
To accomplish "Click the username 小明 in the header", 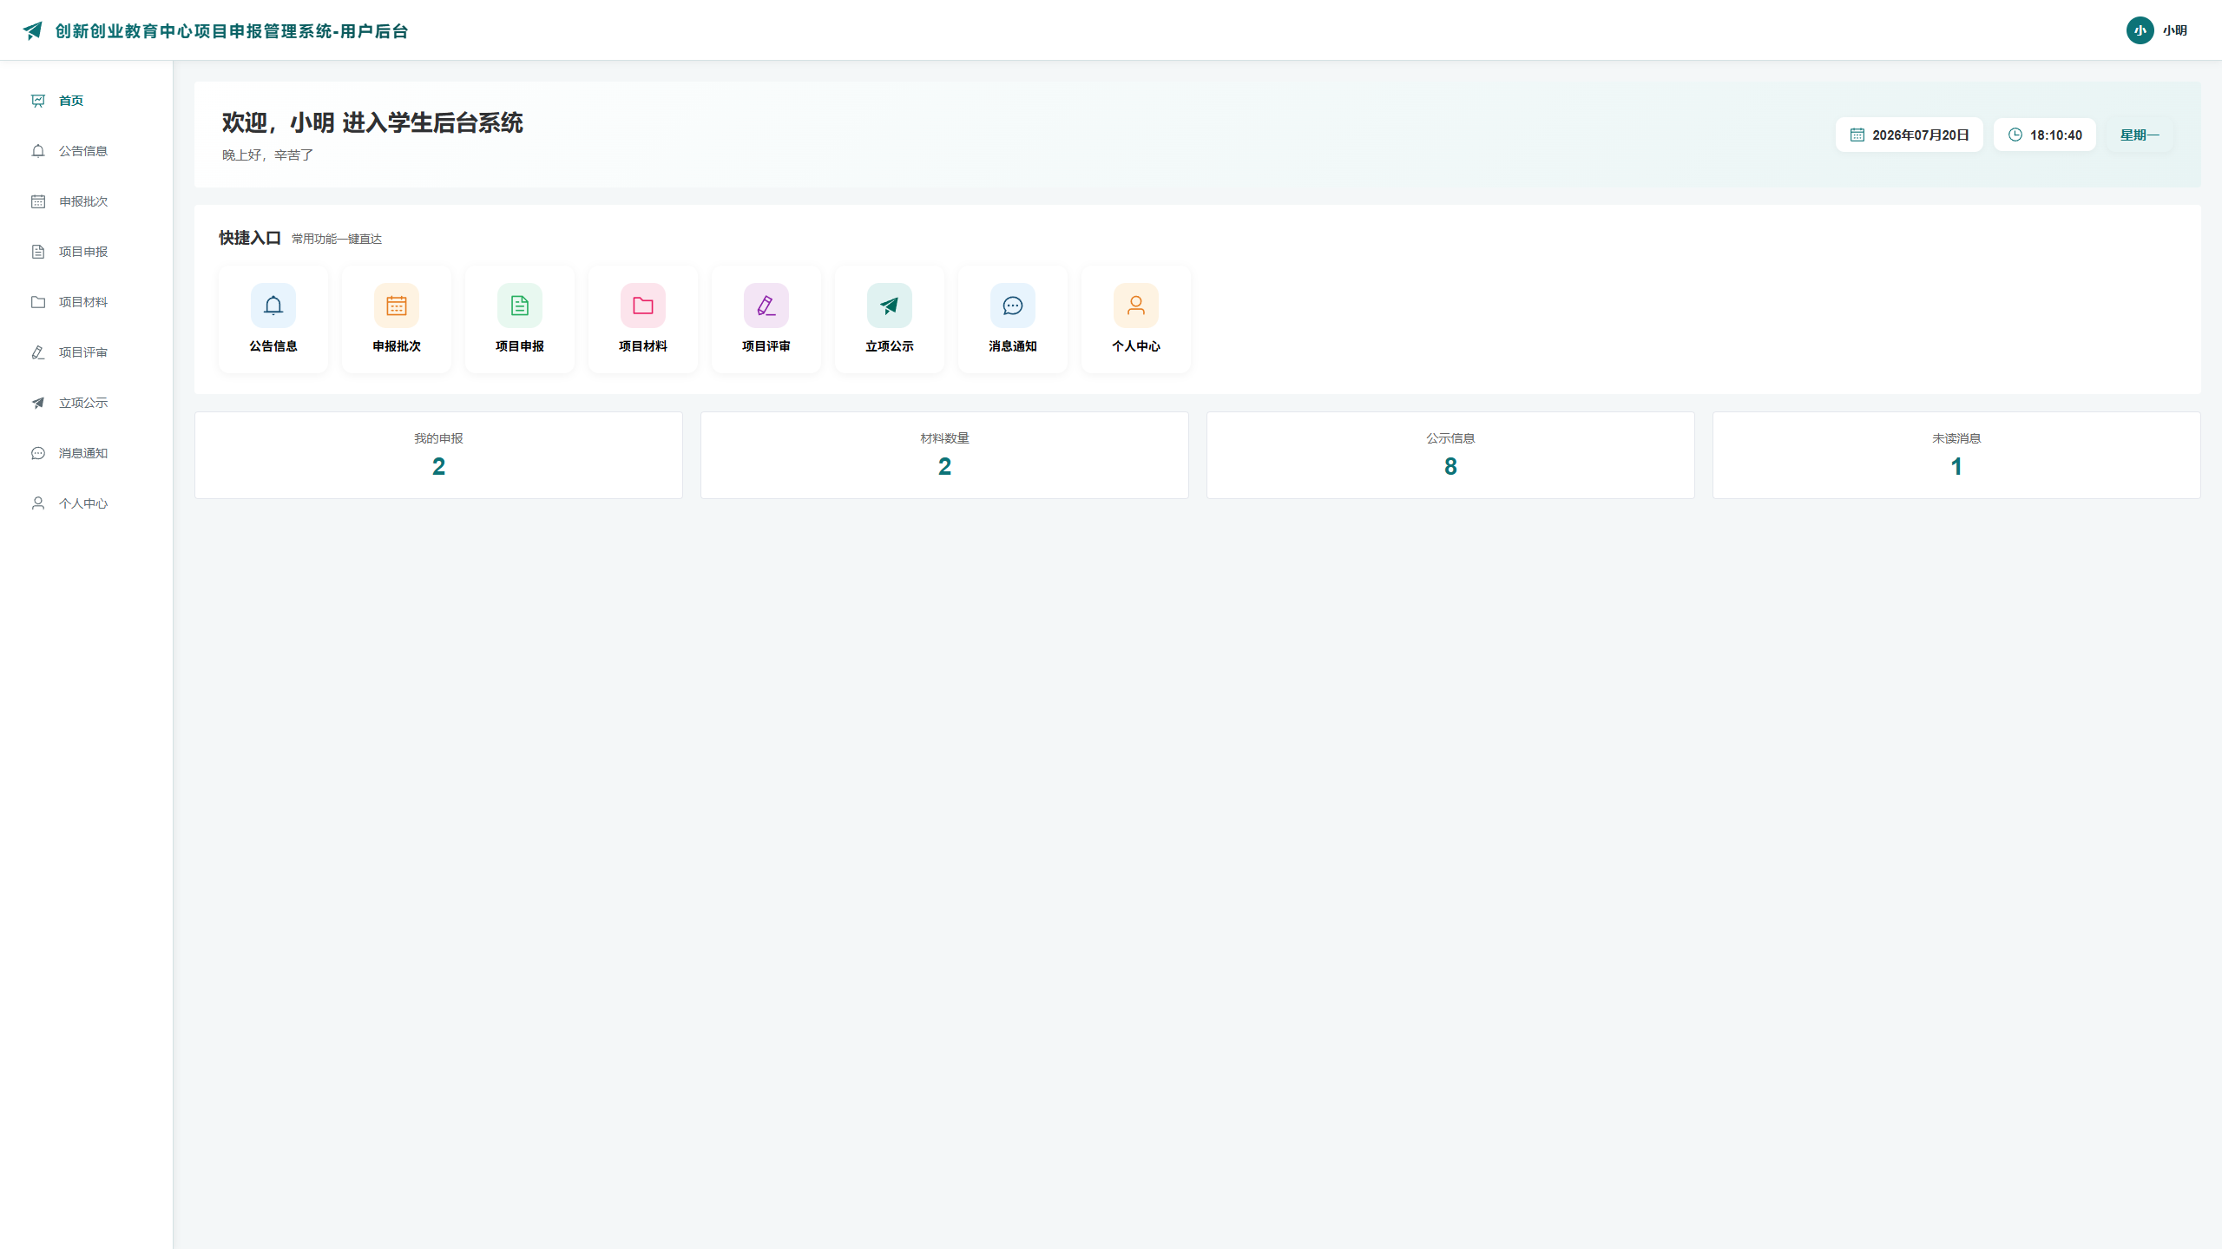I will pyautogui.click(x=2174, y=30).
